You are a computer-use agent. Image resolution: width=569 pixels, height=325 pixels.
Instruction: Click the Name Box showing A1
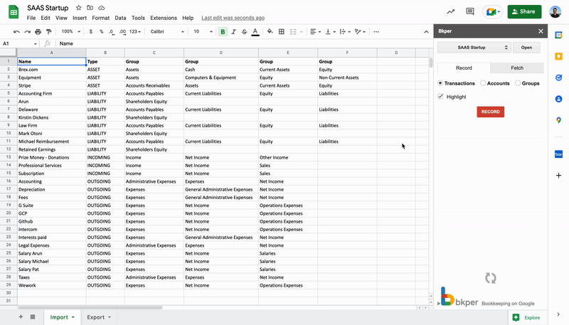[20, 43]
